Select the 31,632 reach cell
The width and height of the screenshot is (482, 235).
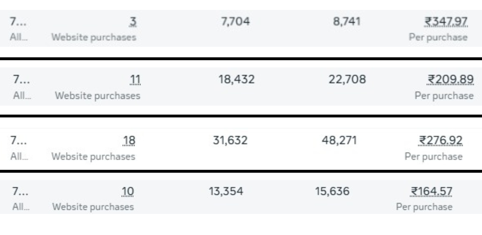click(x=230, y=141)
